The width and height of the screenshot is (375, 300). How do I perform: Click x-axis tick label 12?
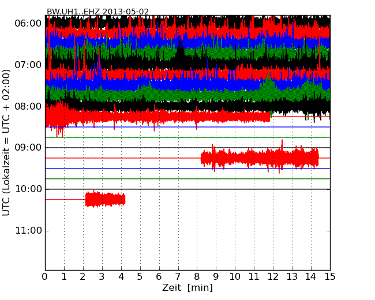[x=273, y=276]
